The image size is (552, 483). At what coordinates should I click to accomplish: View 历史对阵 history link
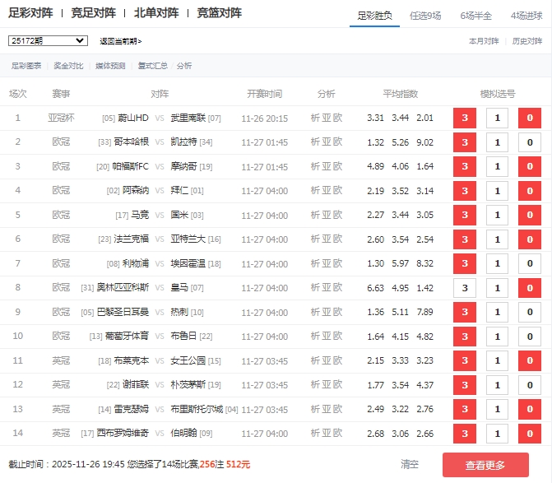[527, 40]
